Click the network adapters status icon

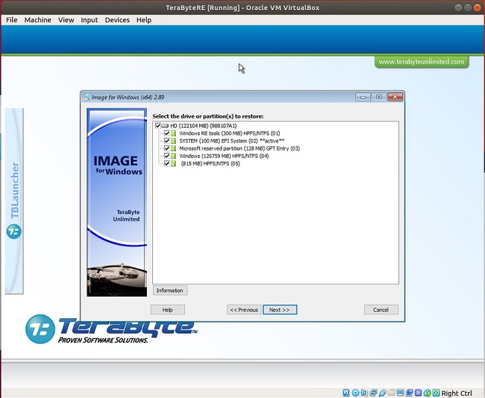tap(374, 393)
